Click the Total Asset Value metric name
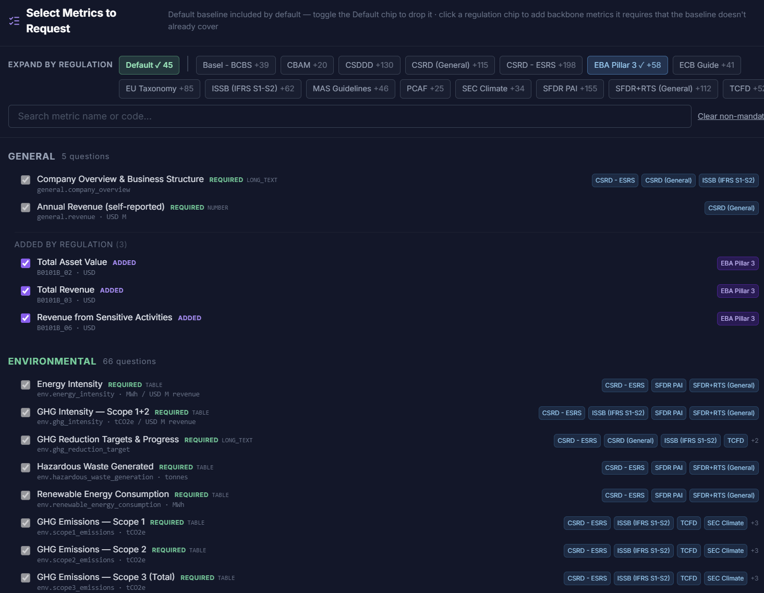Viewport: 764px width, 593px height. (x=72, y=262)
